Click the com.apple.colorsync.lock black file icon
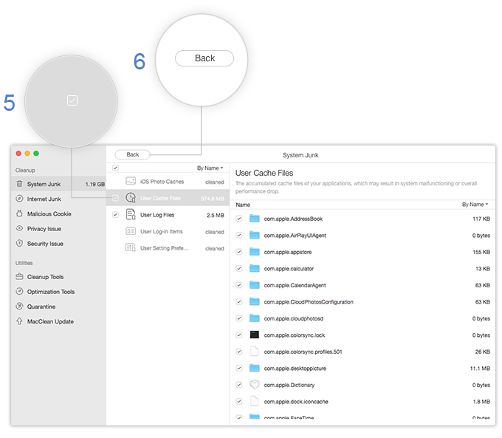Image resolution: width=502 pixels, height=438 pixels. coord(255,335)
